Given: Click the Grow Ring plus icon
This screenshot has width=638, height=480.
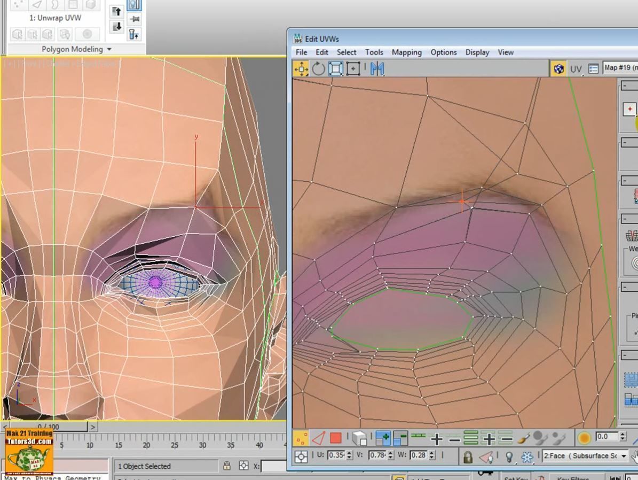Looking at the screenshot, I should (489, 438).
